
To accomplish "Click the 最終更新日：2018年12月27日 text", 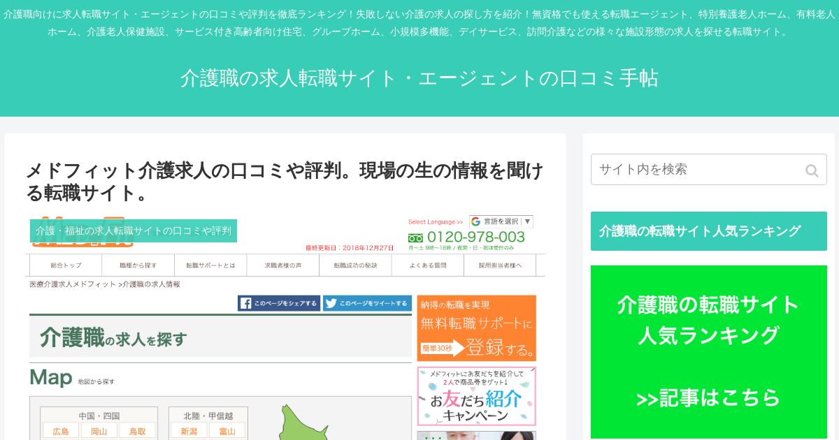I will [350, 248].
